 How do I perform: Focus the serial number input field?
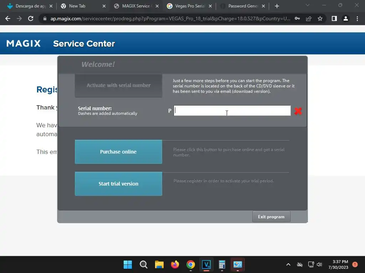coord(232,111)
